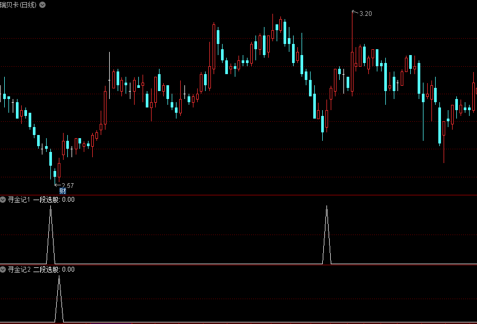The height and width of the screenshot is (324, 477).
Task: Click the 寻金记2 二段选股 0.00 value
Action: [x=68, y=269]
